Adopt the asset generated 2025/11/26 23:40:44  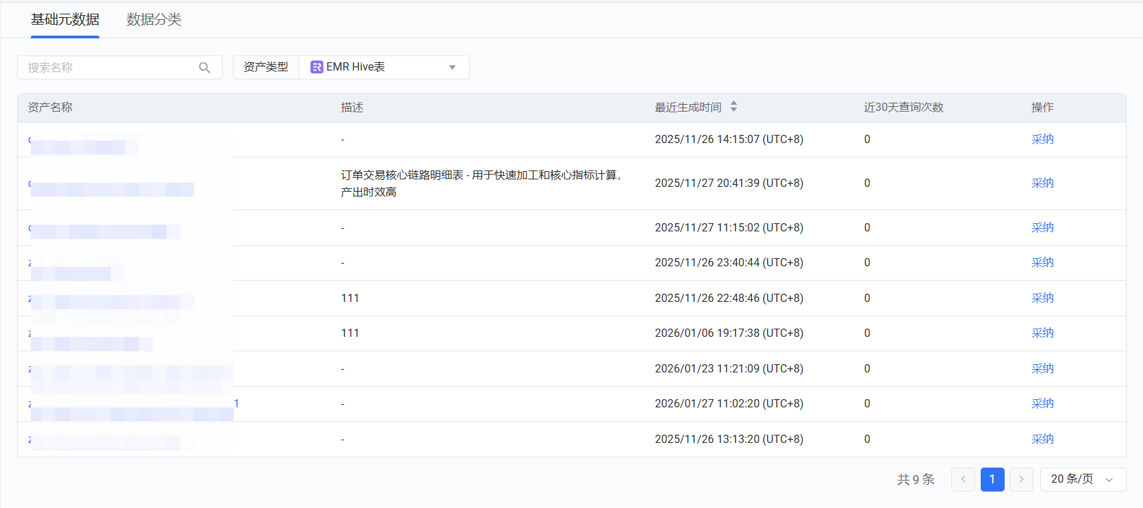tap(1042, 263)
